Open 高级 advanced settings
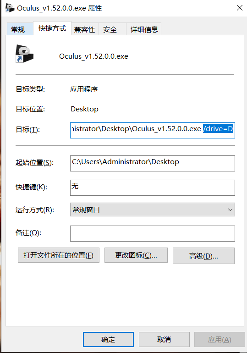The image size is (247, 353). (203, 256)
